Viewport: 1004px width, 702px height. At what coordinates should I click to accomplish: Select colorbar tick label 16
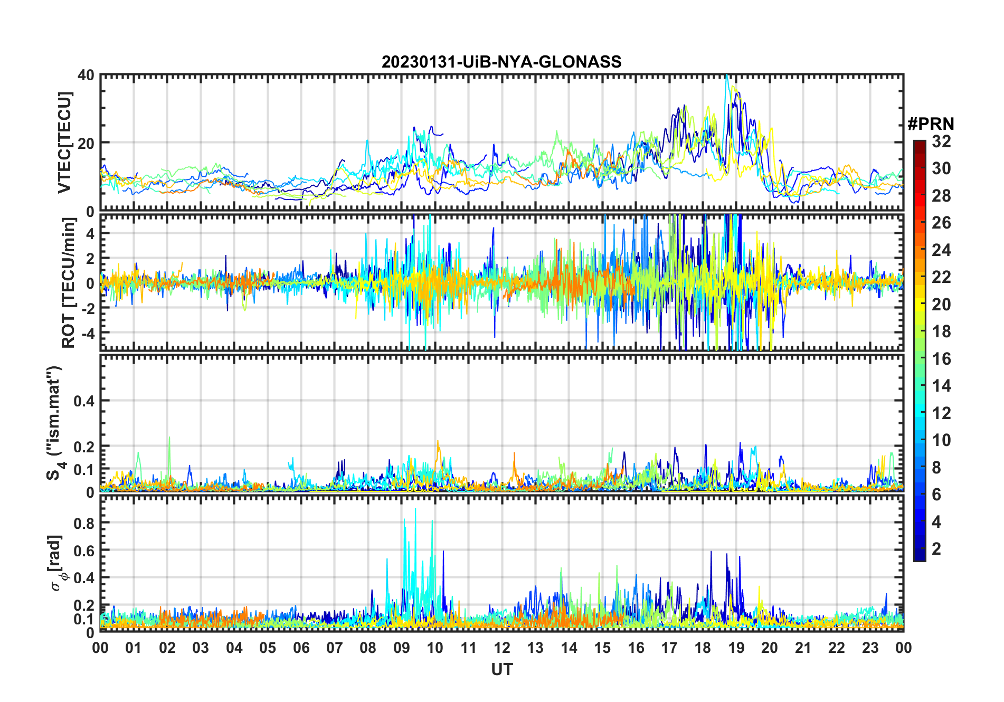(941, 359)
